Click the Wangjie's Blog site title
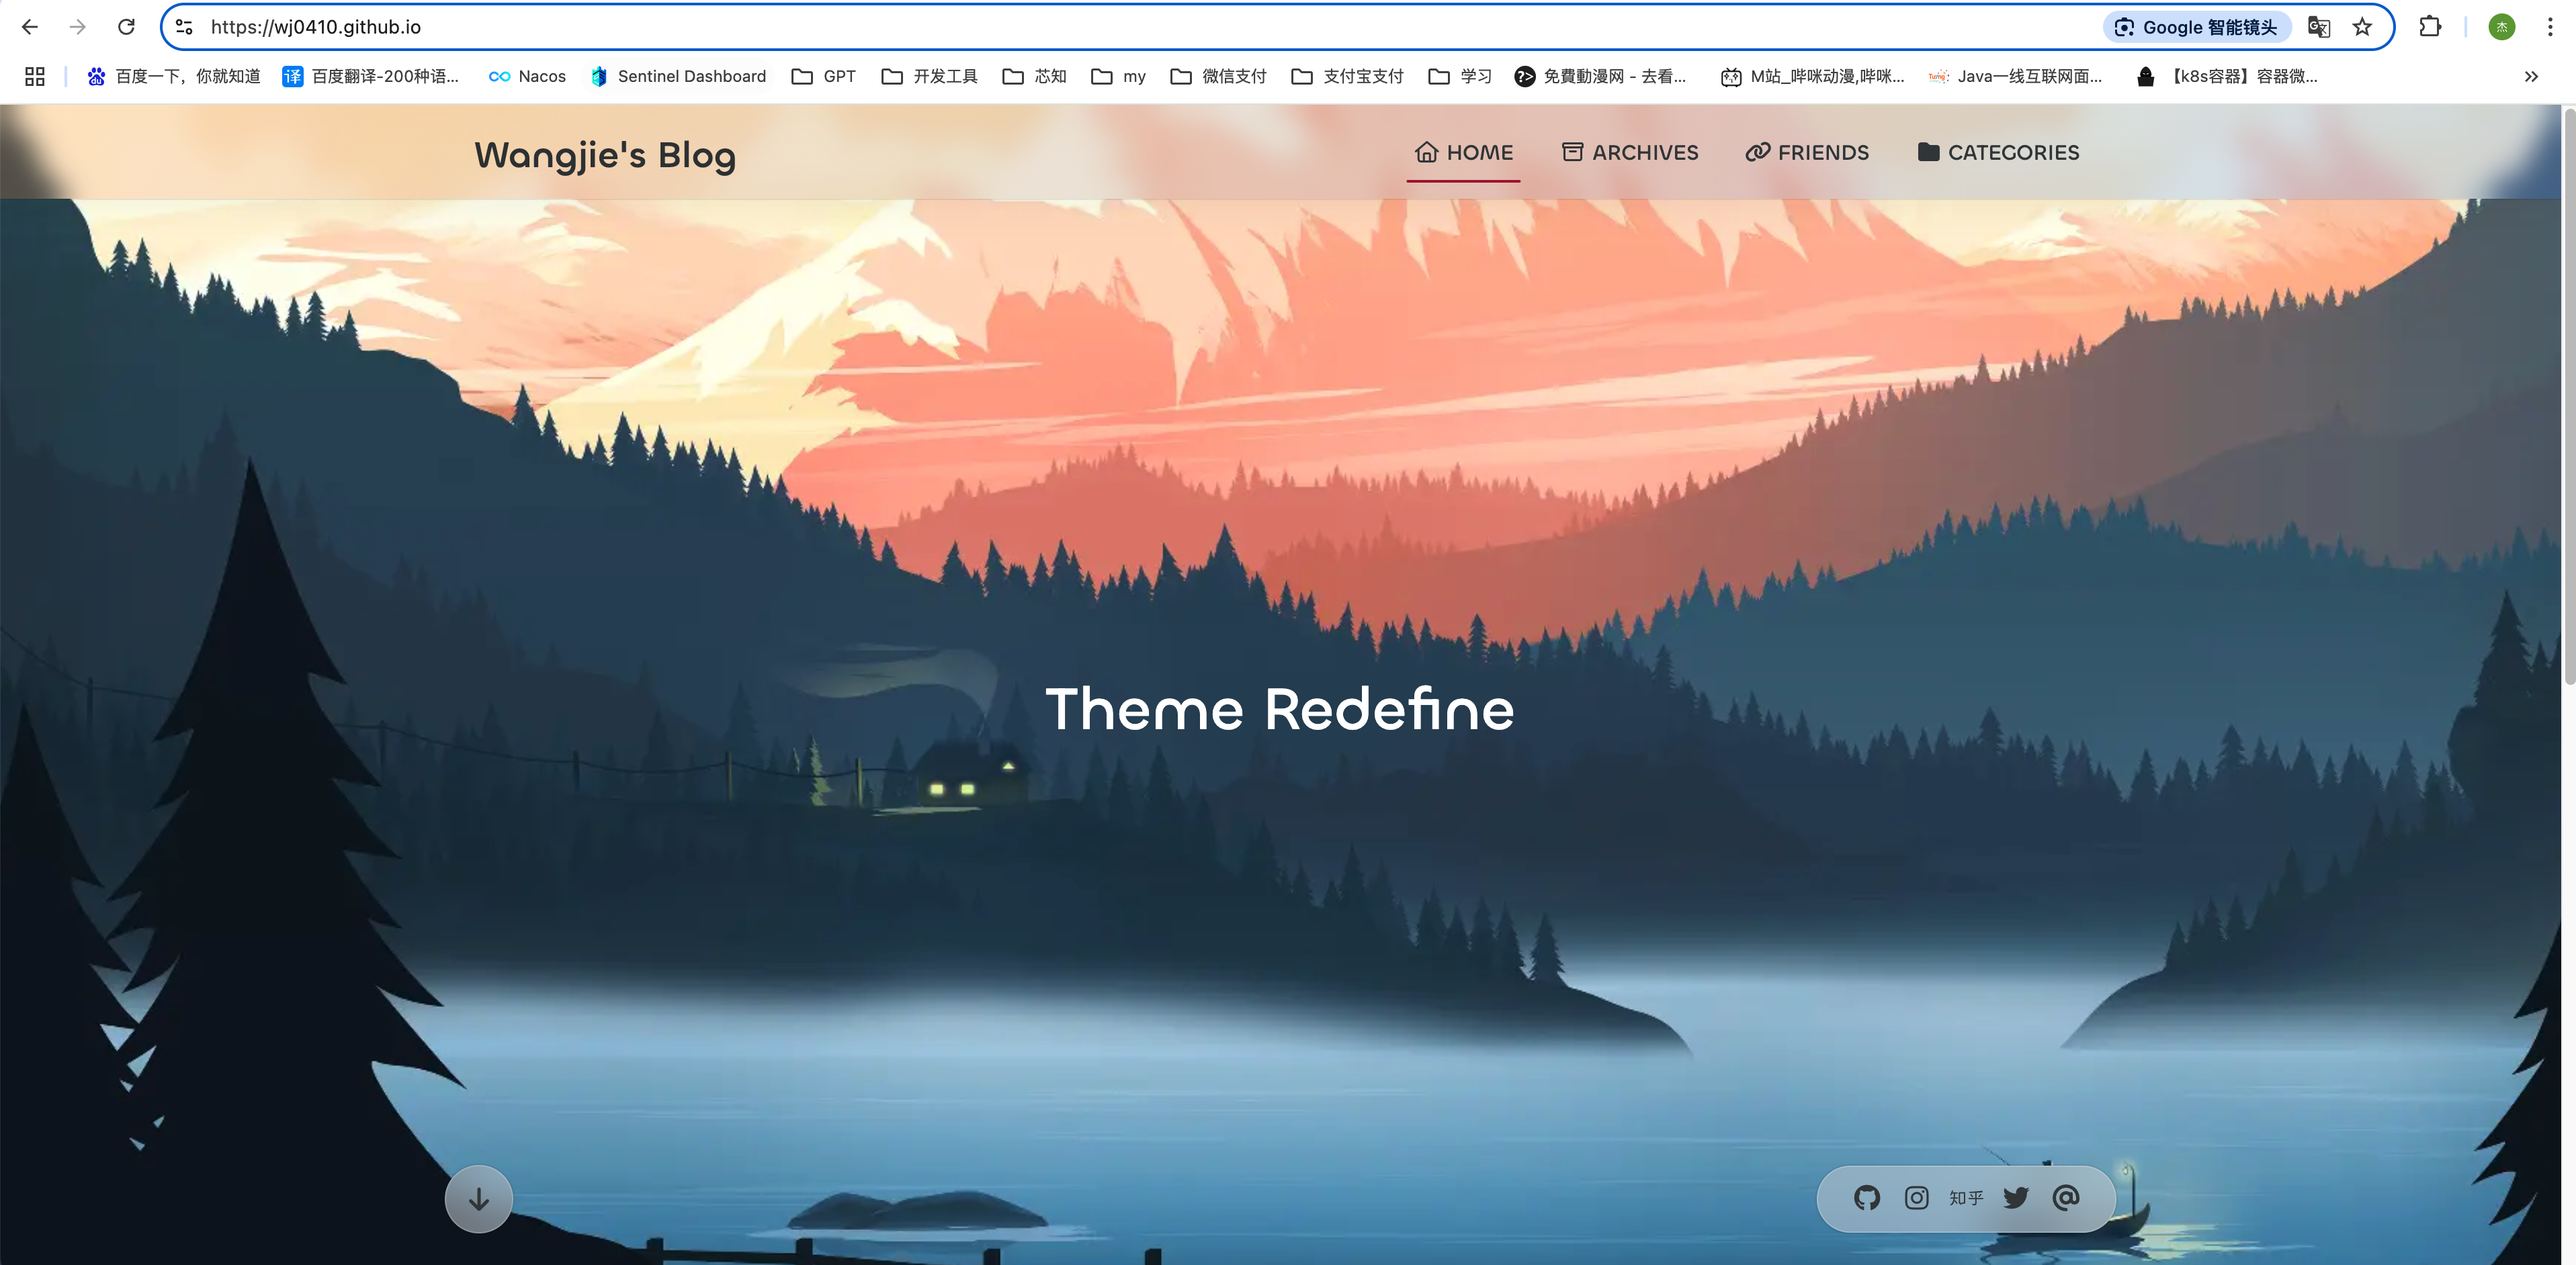Screen dimensions: 2576x1265 point(605,155)
